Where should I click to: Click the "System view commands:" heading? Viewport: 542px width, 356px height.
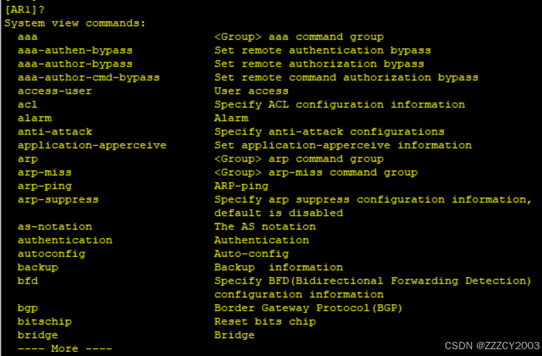[75, 24]
